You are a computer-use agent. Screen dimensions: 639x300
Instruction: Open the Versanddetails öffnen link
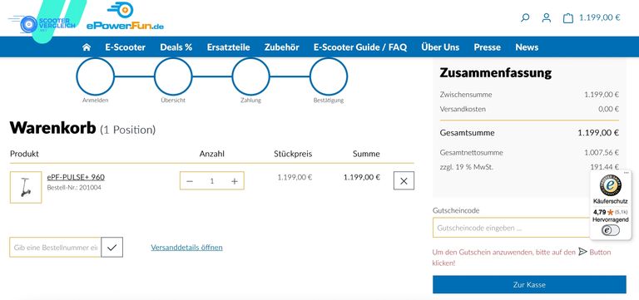(186, 247)
